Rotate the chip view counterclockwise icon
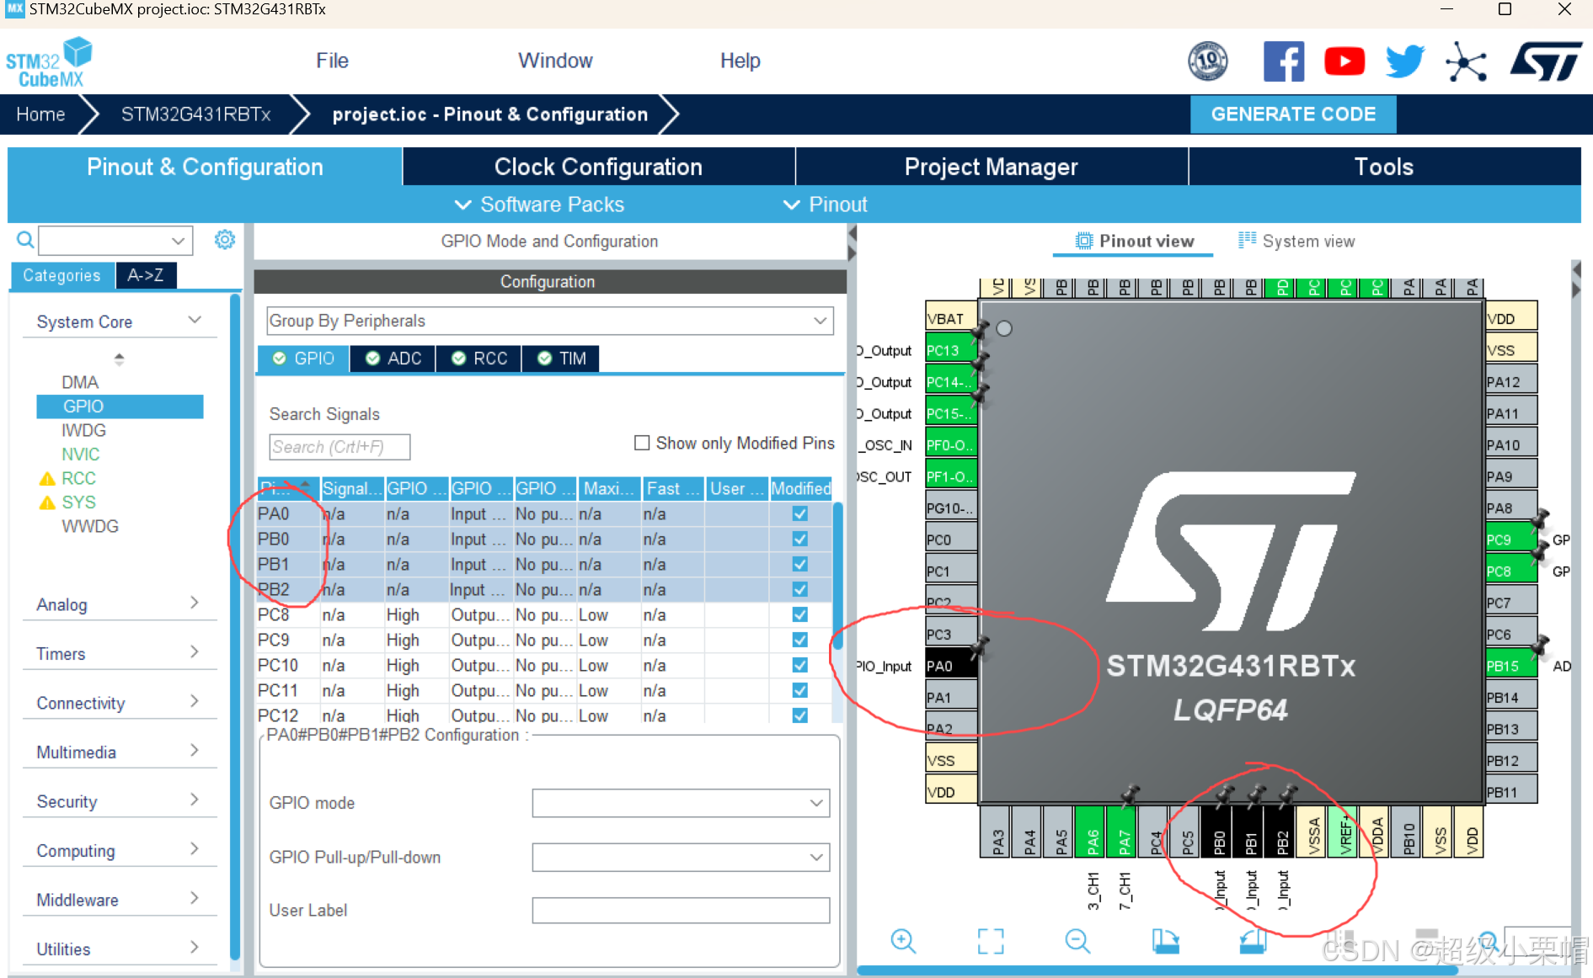This screenshot has width=1593, height=978. point(1253,941)
